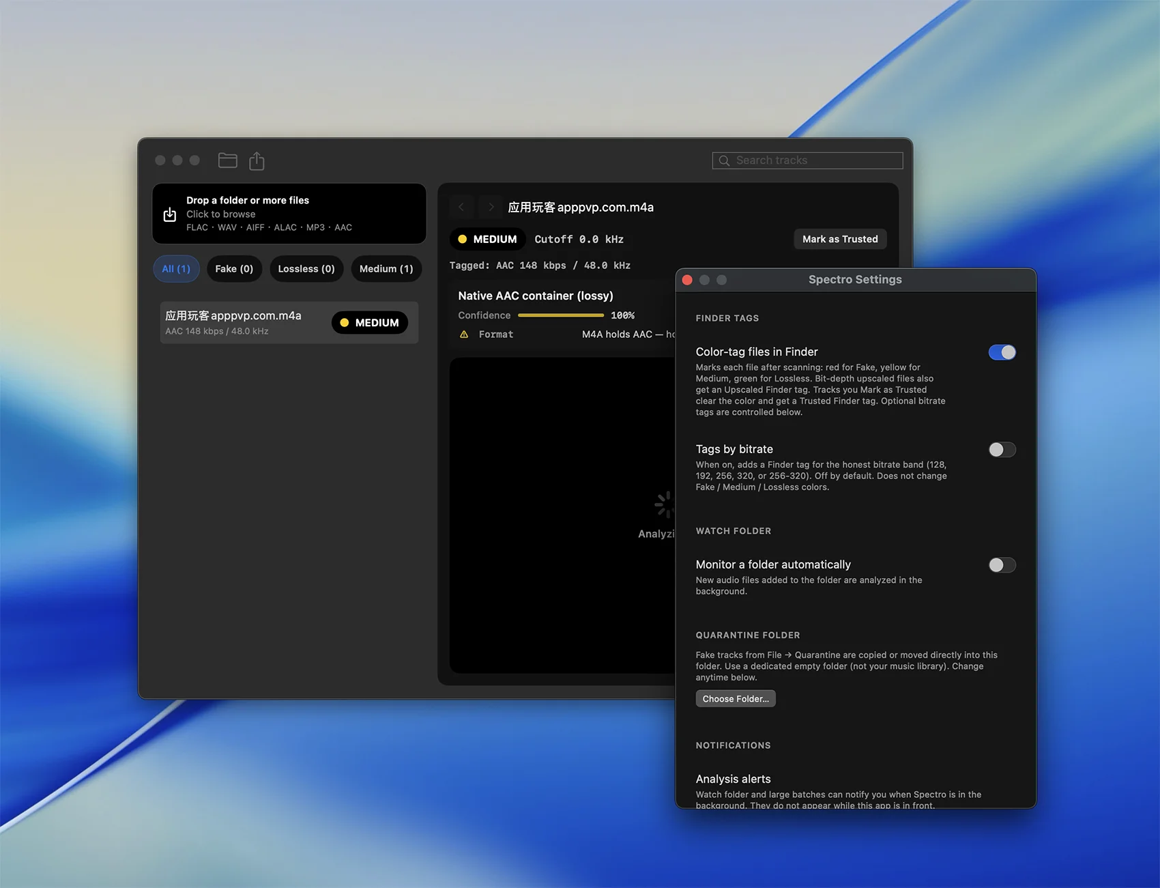
Task: Click Choose Folder... button for quarantine
Action: tap(736, 699)
